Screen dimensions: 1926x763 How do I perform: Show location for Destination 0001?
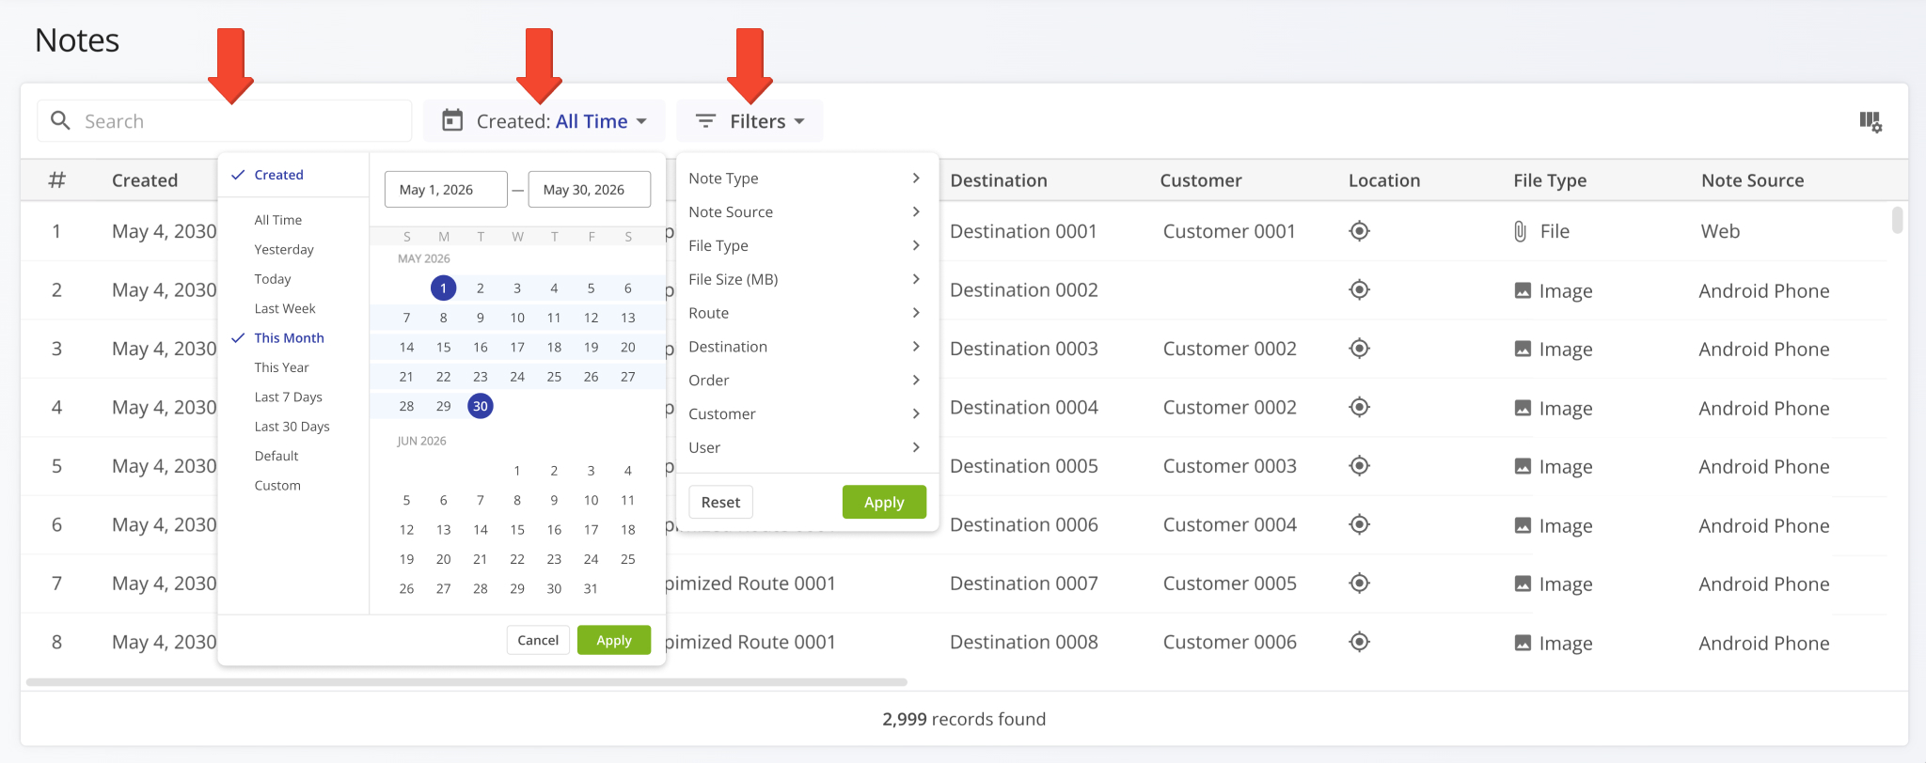(1359, 230)
